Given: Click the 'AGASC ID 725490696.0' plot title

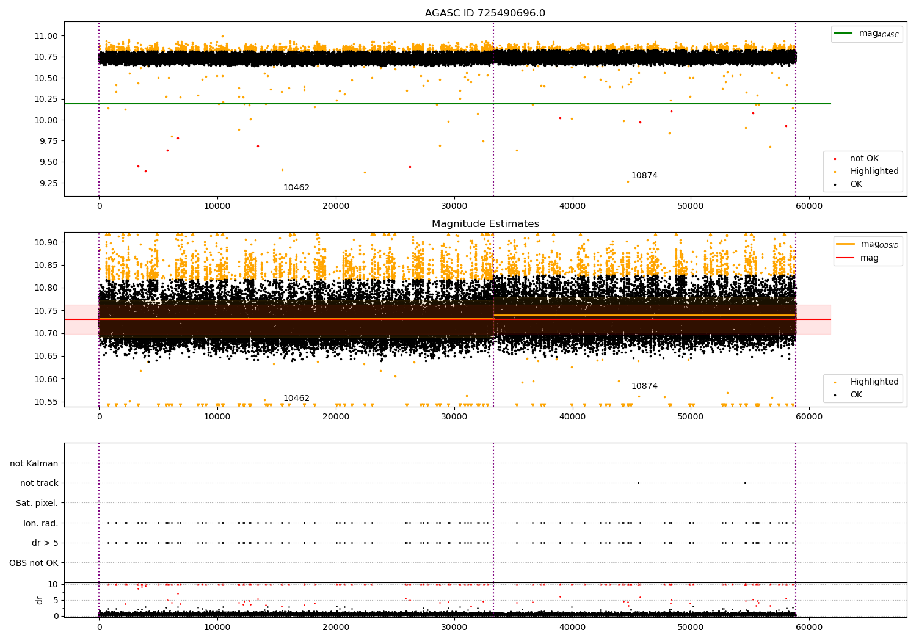Looking at the screenshot, I should click(x=485, y=13).
